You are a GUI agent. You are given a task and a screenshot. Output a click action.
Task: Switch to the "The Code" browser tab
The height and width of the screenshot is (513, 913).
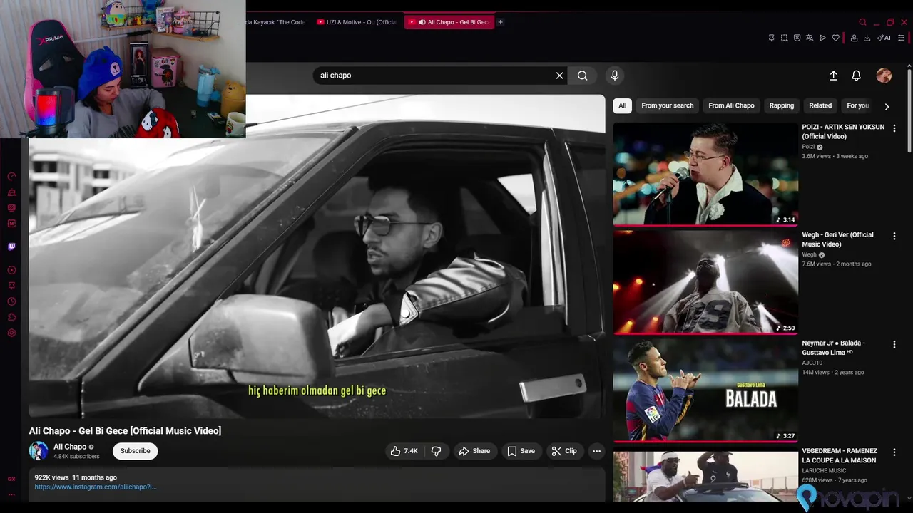coord(276,22)
